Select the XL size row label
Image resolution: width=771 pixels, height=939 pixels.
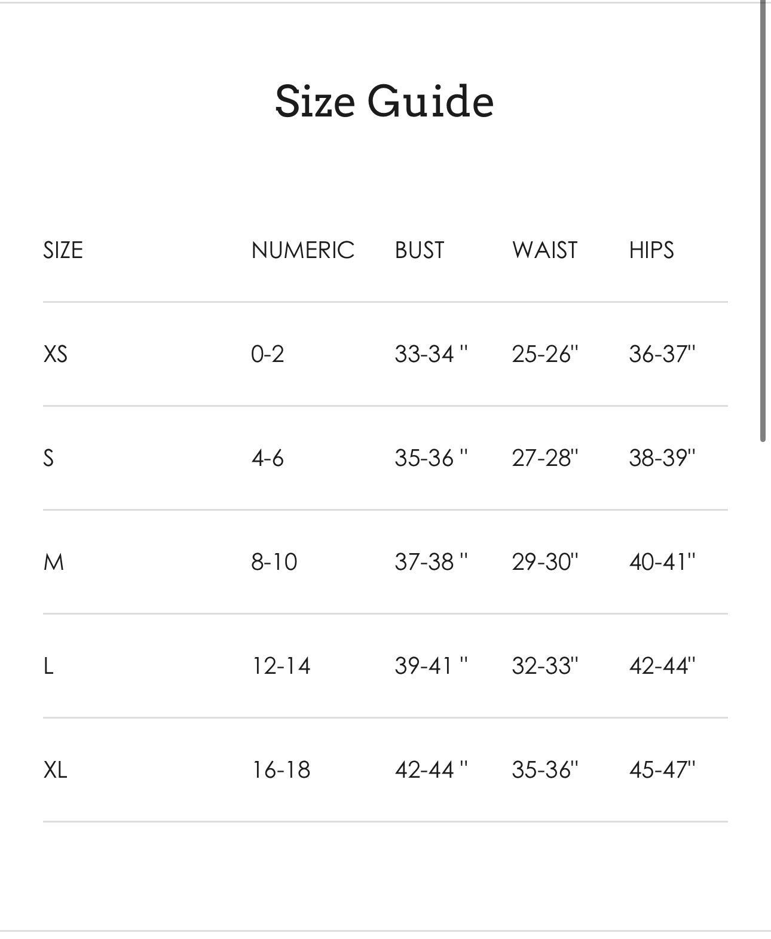pyautogui.click(x=56, y=769)
